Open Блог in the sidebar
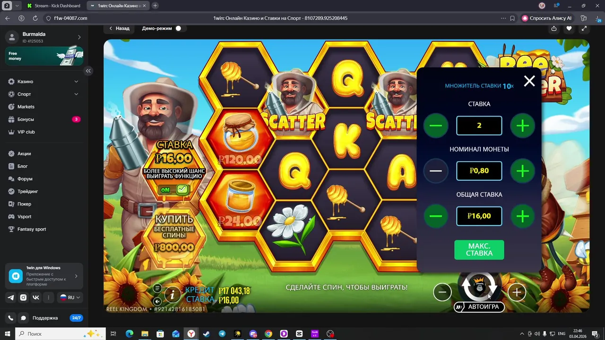605x340 pixels. coord(44,166)
